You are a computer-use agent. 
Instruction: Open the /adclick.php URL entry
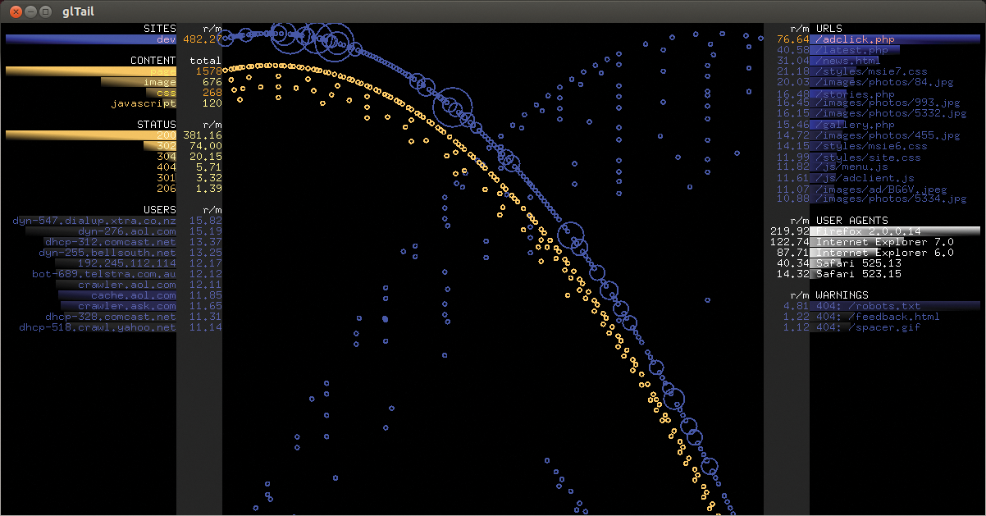857,39
